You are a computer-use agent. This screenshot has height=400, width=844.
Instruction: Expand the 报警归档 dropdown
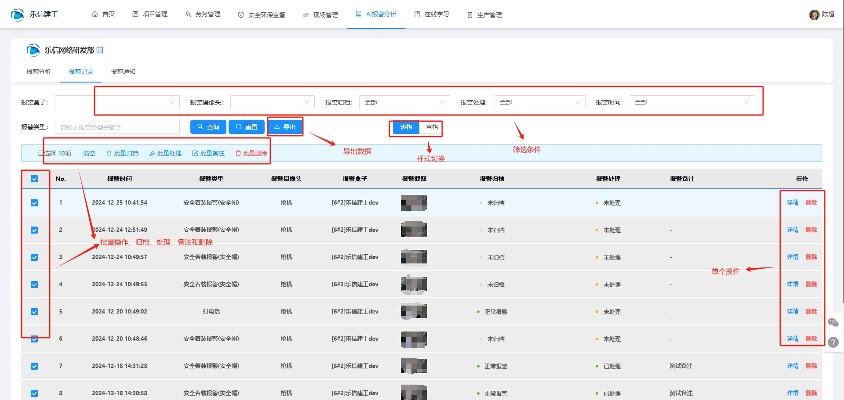click(404, 102)
